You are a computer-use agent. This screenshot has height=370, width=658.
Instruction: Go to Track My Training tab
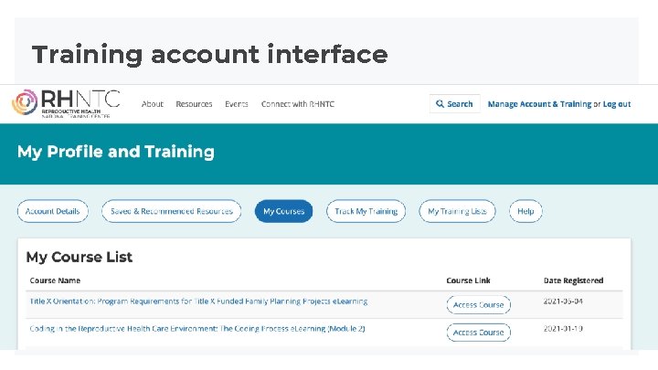tap(366, 211)
